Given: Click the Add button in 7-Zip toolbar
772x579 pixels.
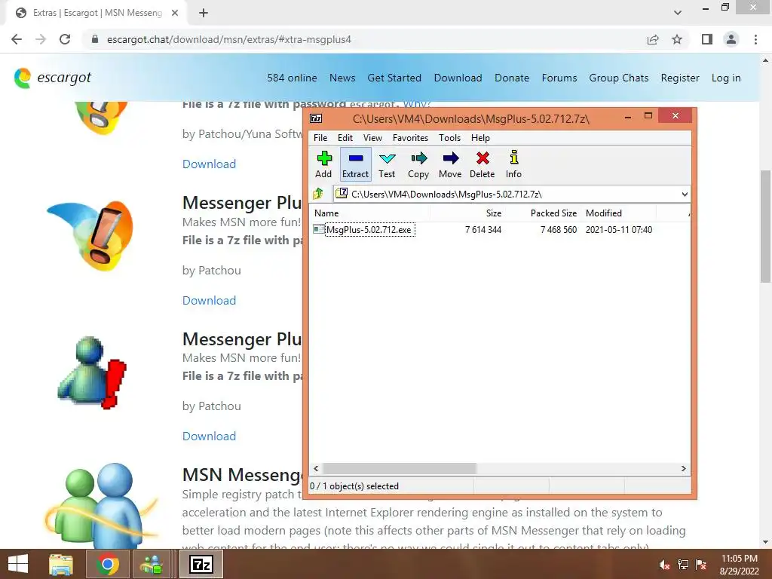Looking at the screenshot, I should coord(323,164).
